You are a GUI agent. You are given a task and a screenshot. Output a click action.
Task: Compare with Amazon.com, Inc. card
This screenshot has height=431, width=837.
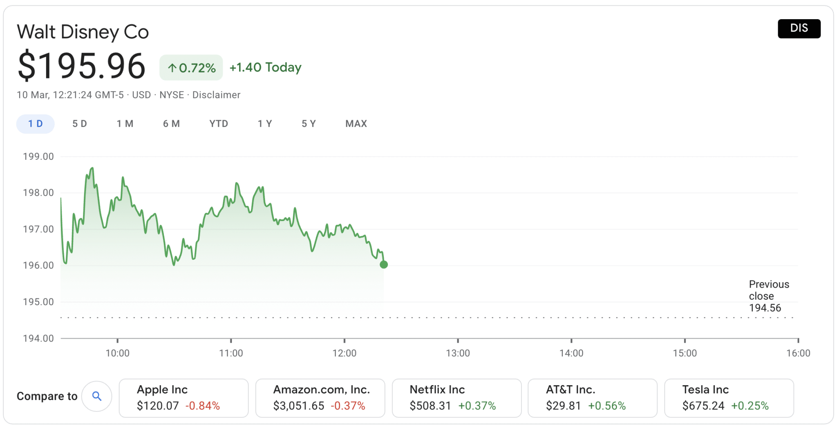pyautogui.click(x=320, y=398)
